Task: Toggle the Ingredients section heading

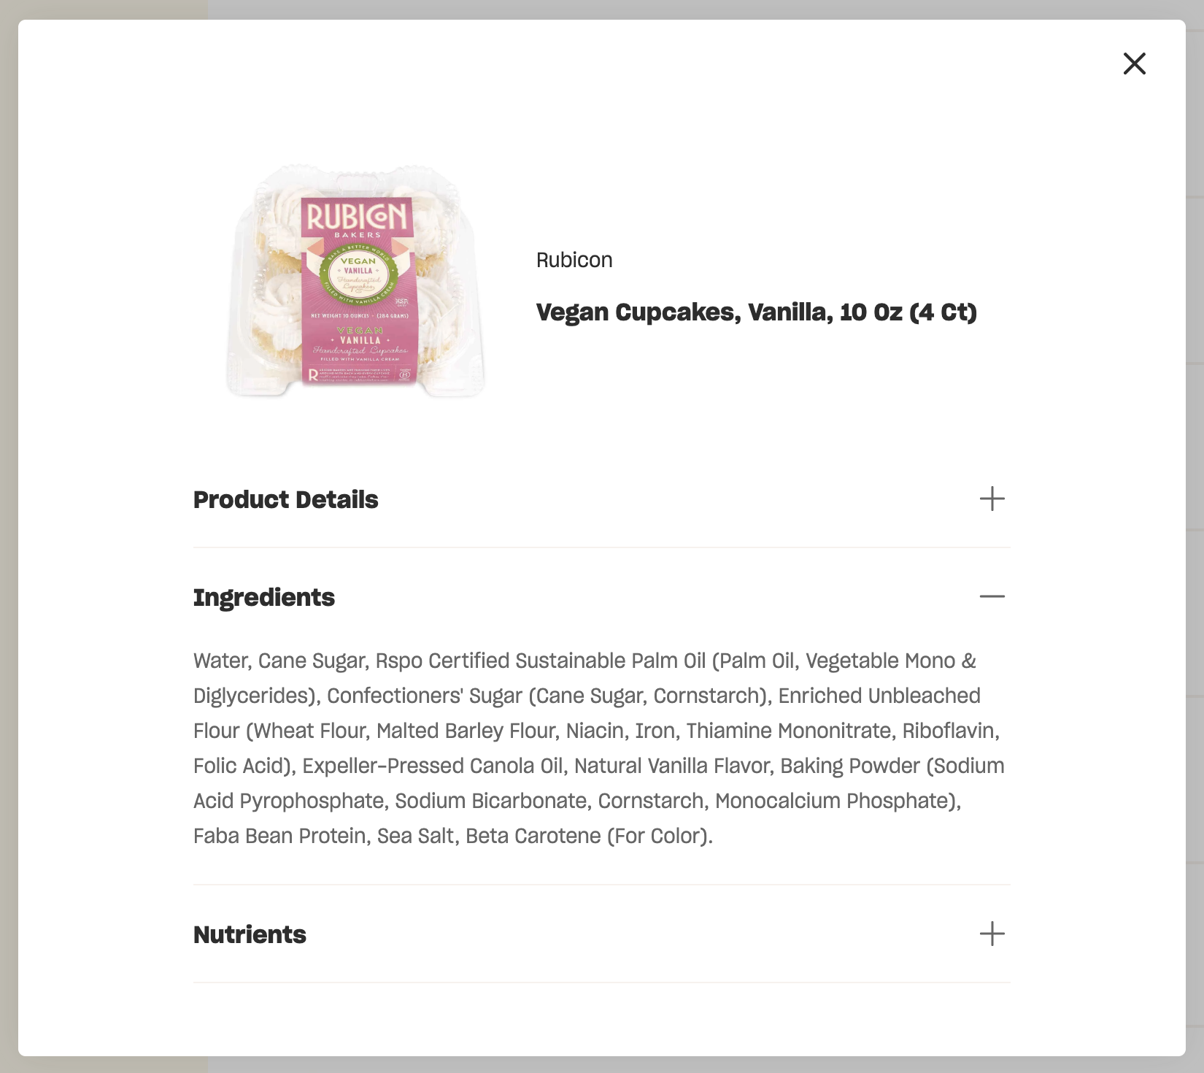Action: (x=264, y=597)
